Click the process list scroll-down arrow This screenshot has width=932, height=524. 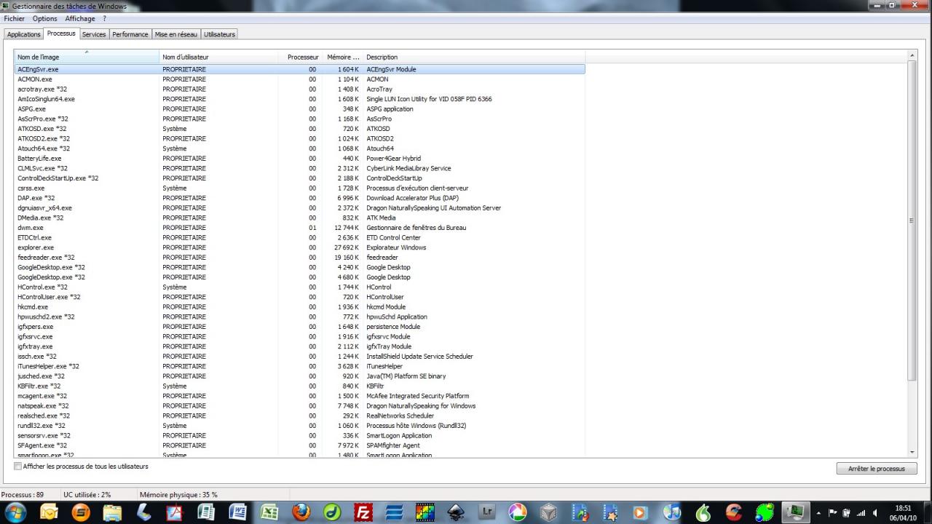pyautogui.click(x=912, y=452)
